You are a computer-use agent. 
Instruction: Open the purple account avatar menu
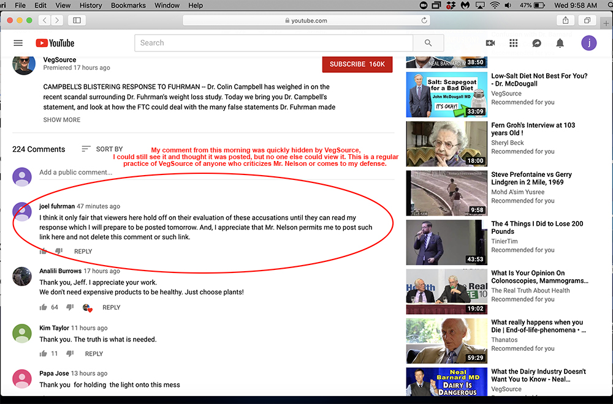tap(588, 43)
